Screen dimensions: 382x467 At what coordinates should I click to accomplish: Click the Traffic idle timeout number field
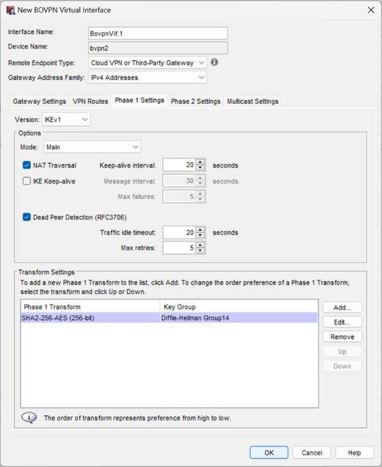pos(179,232)
